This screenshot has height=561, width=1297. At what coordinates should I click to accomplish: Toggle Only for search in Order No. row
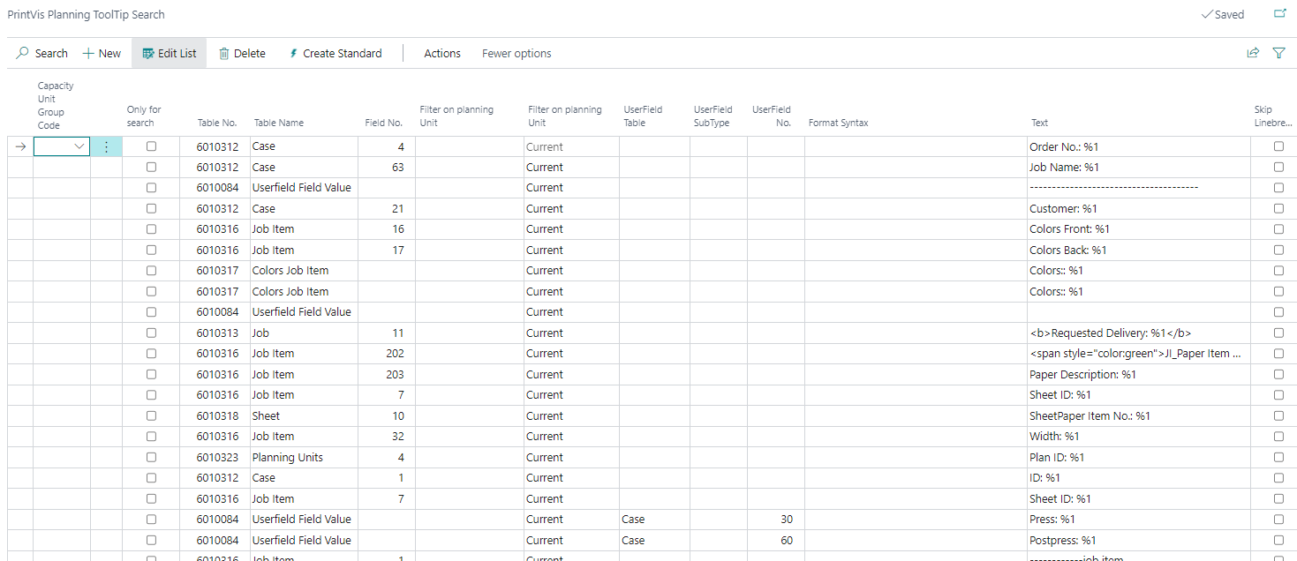(x=151, y=146)
